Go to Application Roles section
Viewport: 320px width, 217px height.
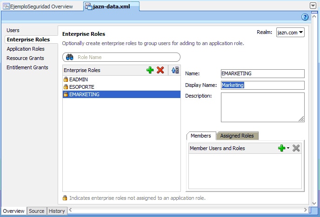pyautogui.click(x=26, y=49)
